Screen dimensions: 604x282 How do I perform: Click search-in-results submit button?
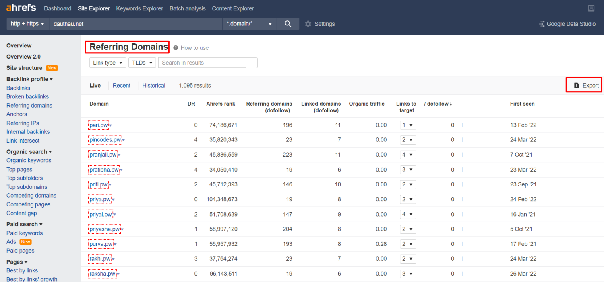point(252,63)
